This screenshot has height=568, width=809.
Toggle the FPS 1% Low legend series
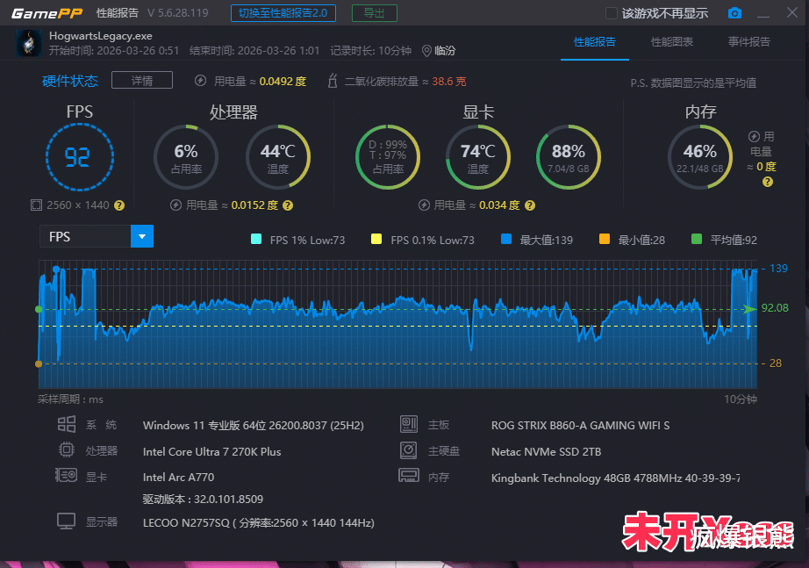[x=297, y=240]
